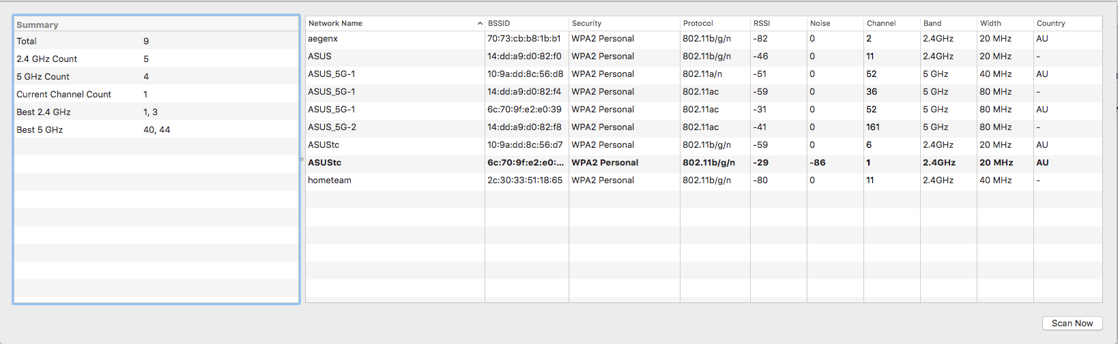Select the Current Channel Count summary row

click(x=156, y=95)
